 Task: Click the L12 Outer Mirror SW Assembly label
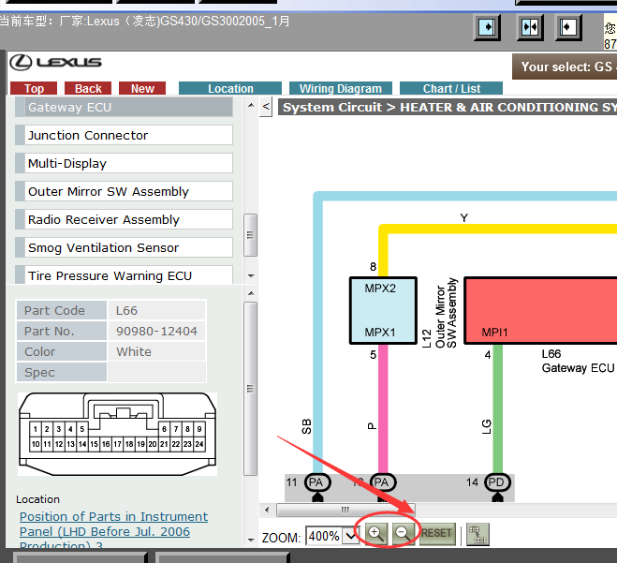tap(439, 314)
